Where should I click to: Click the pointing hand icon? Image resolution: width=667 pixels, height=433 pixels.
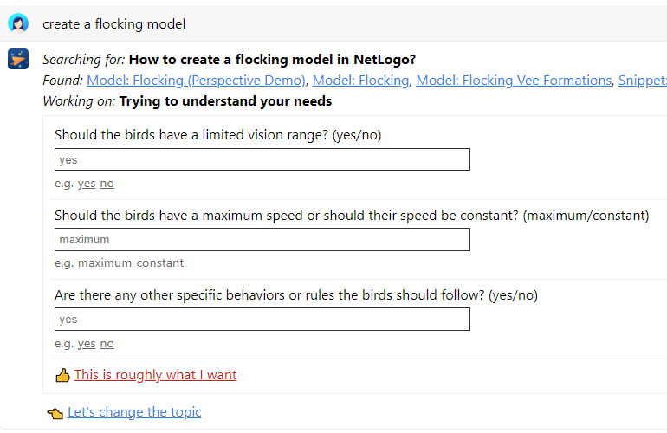pos(55,412)
